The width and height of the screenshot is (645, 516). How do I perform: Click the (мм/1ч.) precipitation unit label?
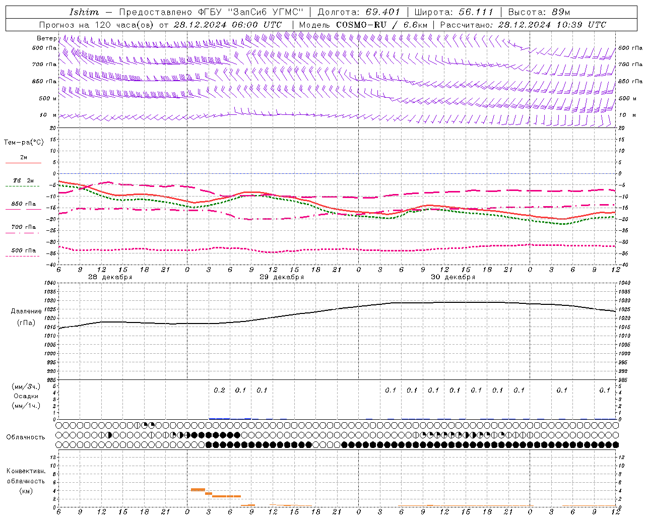pos(26,406)
